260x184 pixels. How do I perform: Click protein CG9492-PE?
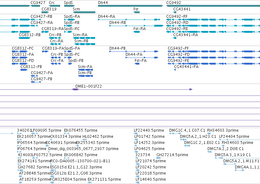pos(214,64)
